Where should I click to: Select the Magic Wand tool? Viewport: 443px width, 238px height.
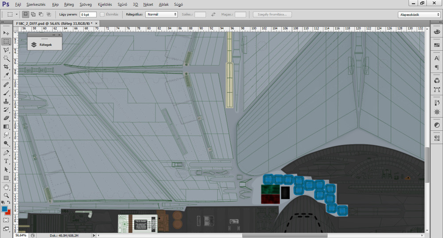click(6, 59)
